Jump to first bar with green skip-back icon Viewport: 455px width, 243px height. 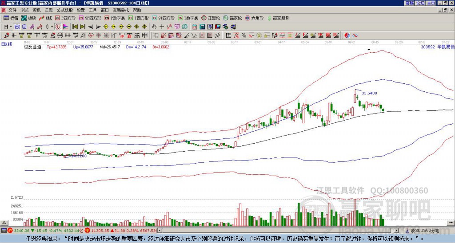75,27
